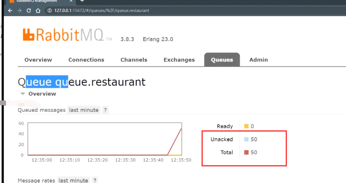Change Queued messages 'last minute' range
This screenshot has width=346, height=183.
tap(84, 110)
